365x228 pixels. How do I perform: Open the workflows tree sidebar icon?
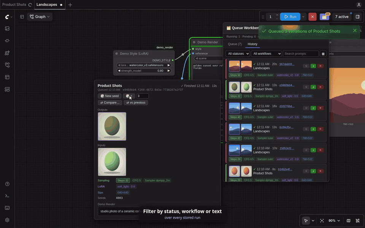pos(7,65)
